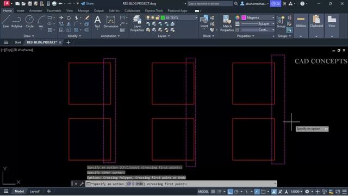This screenshot has height=196, width=348.
Task: Click the Move tool in Modify panel
Action: (x=61, y=17)
